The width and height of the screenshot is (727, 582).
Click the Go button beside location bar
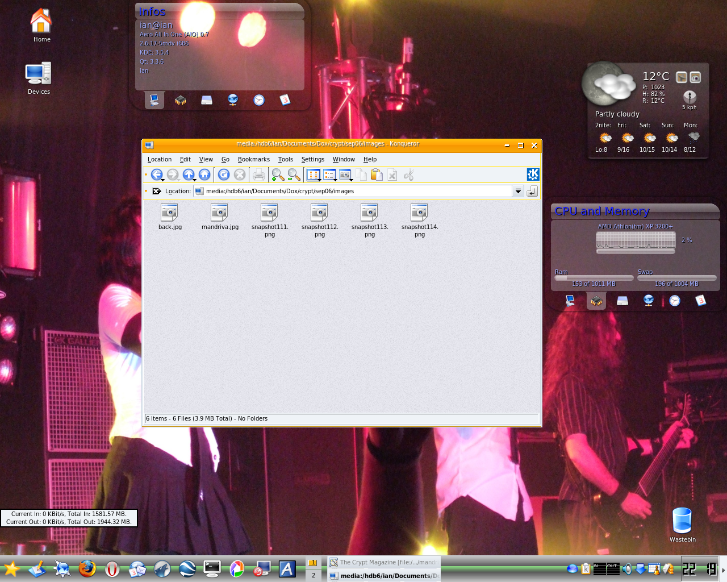[532, 192]
